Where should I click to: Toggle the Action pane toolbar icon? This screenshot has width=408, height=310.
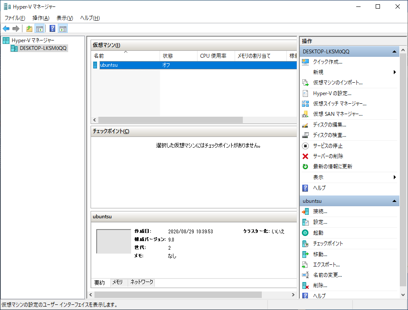click(x=63, y=28)
